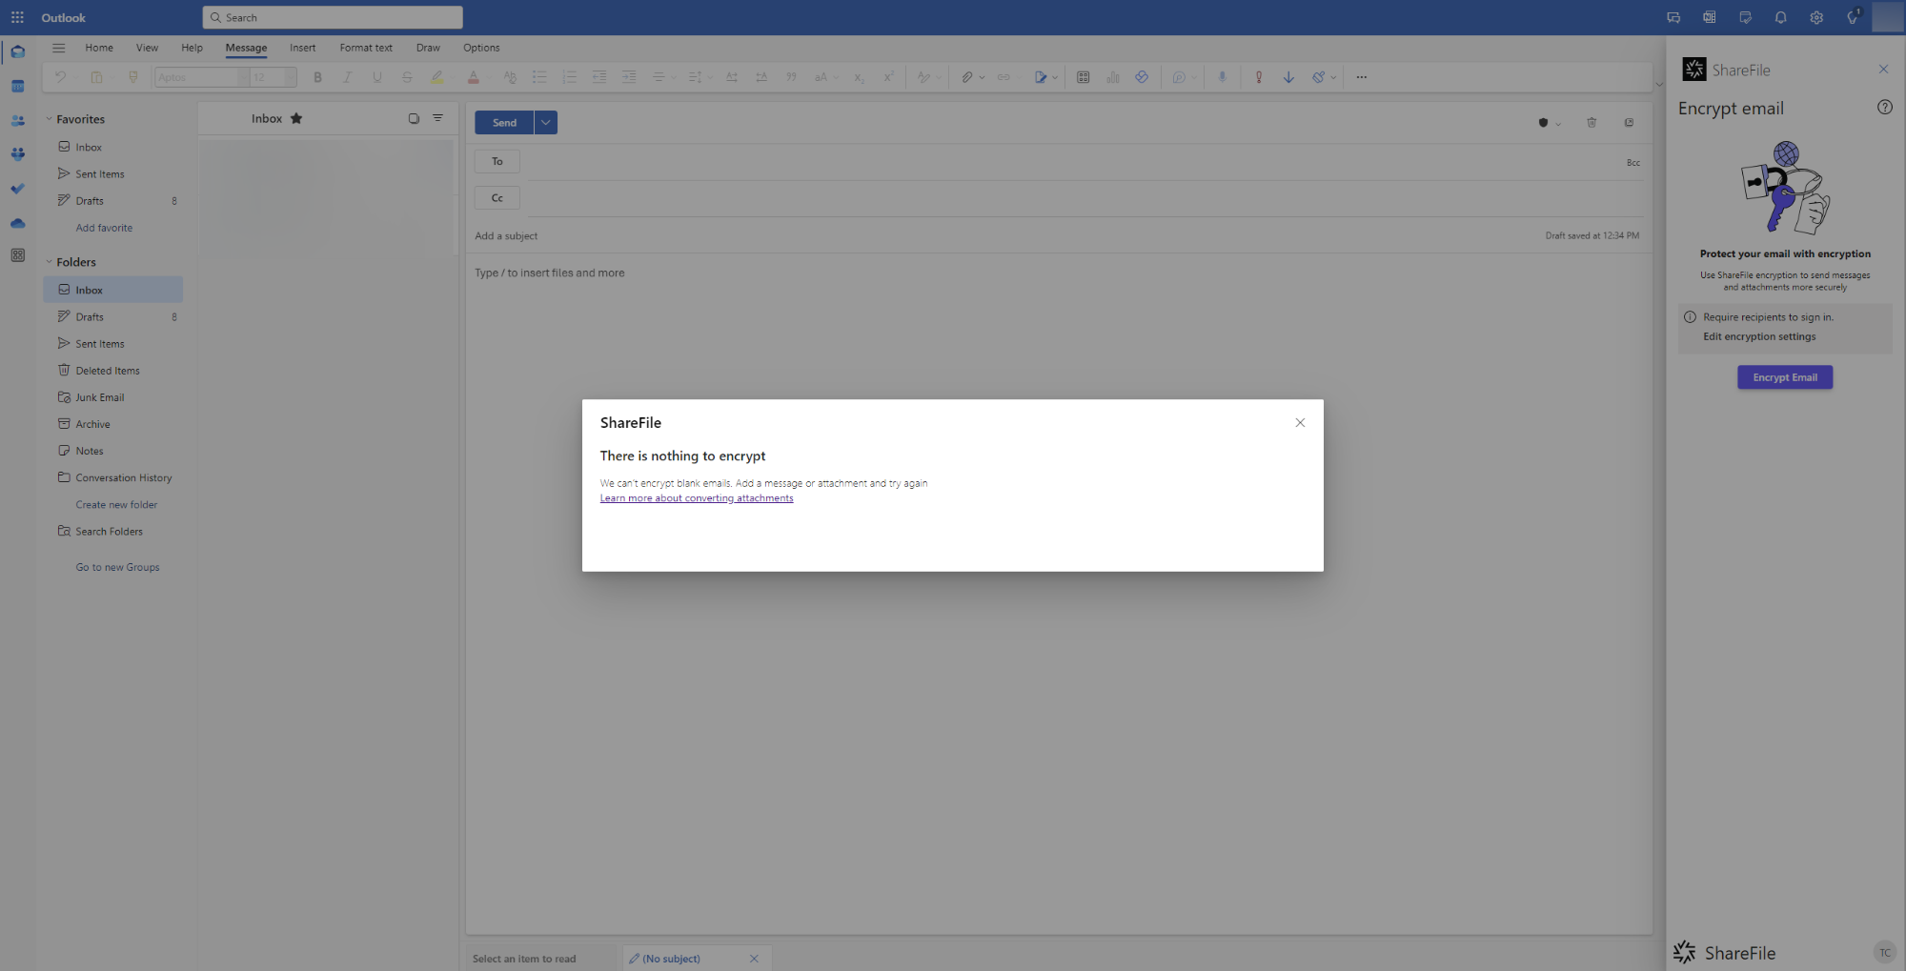Toggle Strikethrough formatting
Image resolution: width=1906 pixels, height=971 pixels.
(x=407, y=77)
